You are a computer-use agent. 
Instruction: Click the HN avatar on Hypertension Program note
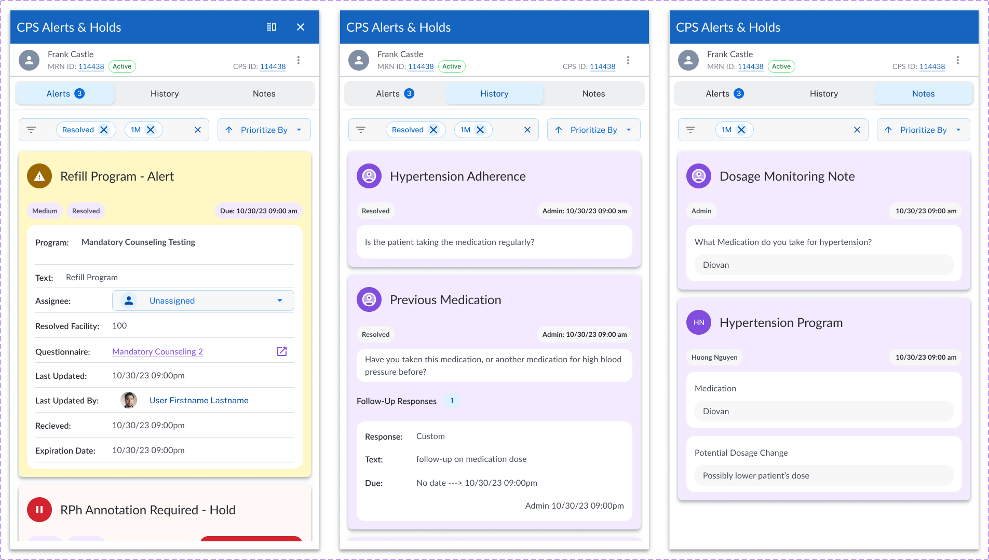pos(699,322)
